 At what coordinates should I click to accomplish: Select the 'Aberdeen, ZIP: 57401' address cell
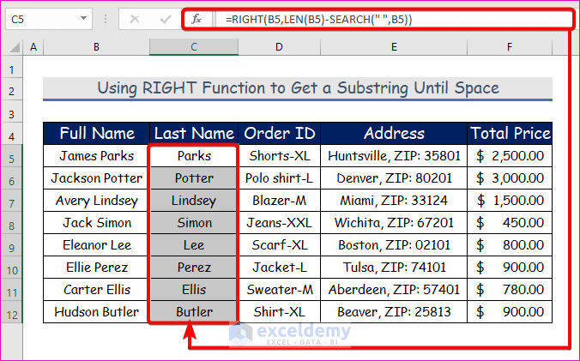(x=394, y=290)
